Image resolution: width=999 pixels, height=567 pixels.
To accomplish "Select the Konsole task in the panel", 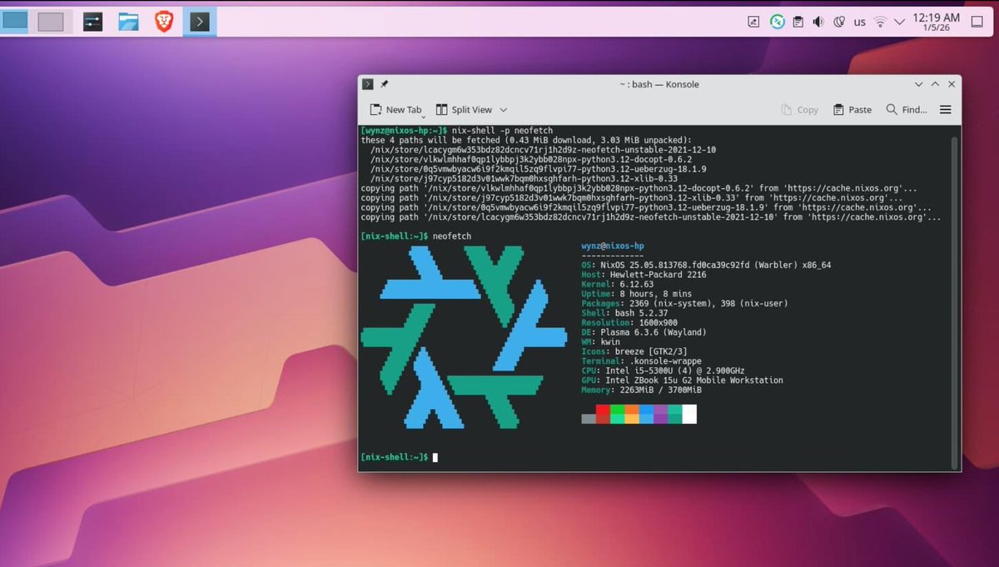I will tap(199, 22).
